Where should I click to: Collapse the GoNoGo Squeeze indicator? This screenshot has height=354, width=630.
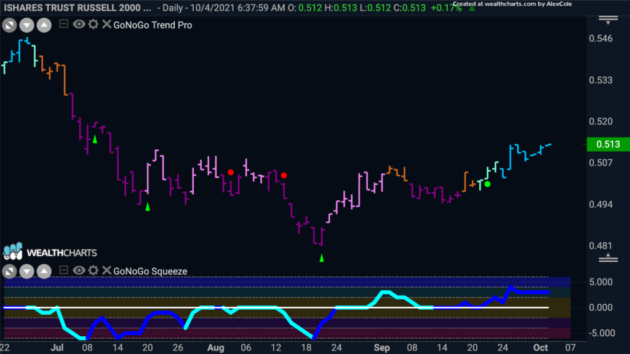(63, 270)
